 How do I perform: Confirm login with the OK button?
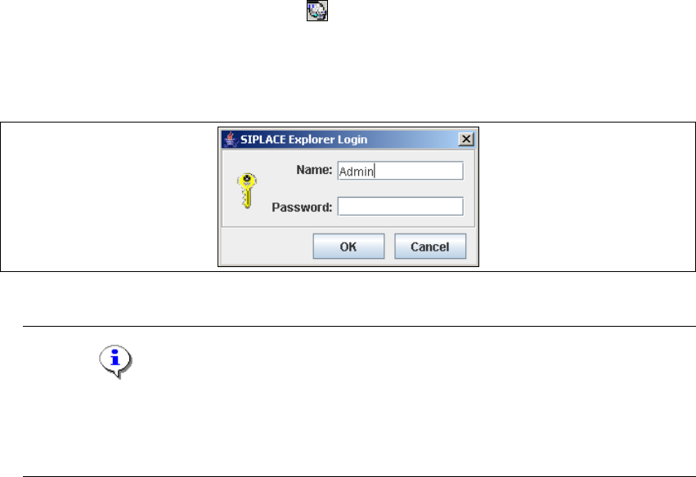348,247
